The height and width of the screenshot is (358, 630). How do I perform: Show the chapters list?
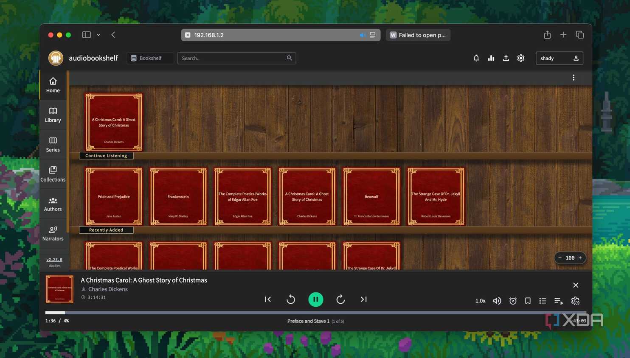(543, 301)
